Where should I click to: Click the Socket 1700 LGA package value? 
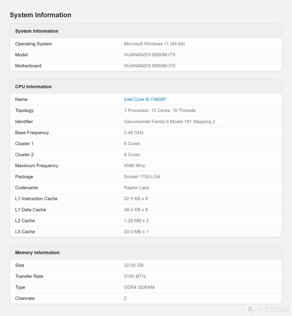pos(142,177)
